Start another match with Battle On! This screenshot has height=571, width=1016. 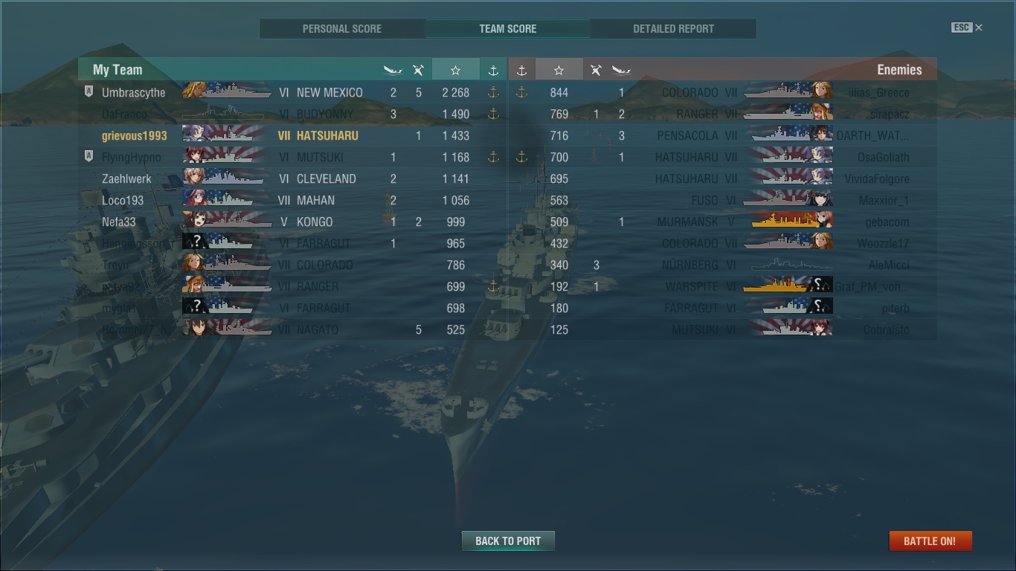click(x=930, y=541)
